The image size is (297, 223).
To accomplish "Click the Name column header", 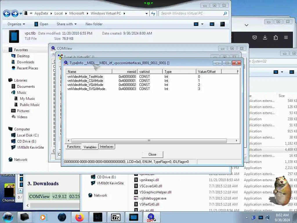I will 89,71.
